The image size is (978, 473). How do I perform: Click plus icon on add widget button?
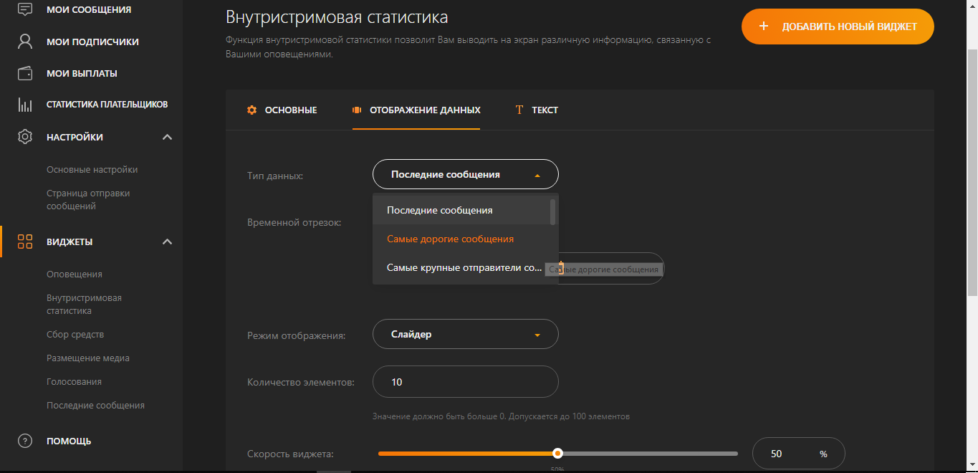click(764, 27)
